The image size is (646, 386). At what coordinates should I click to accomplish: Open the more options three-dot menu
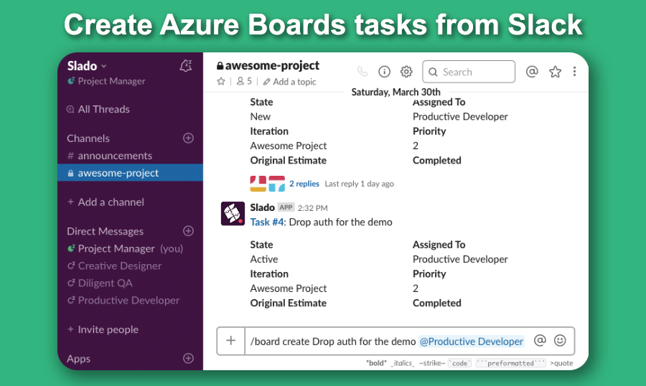pyautogui.click(x=574, y=72)
